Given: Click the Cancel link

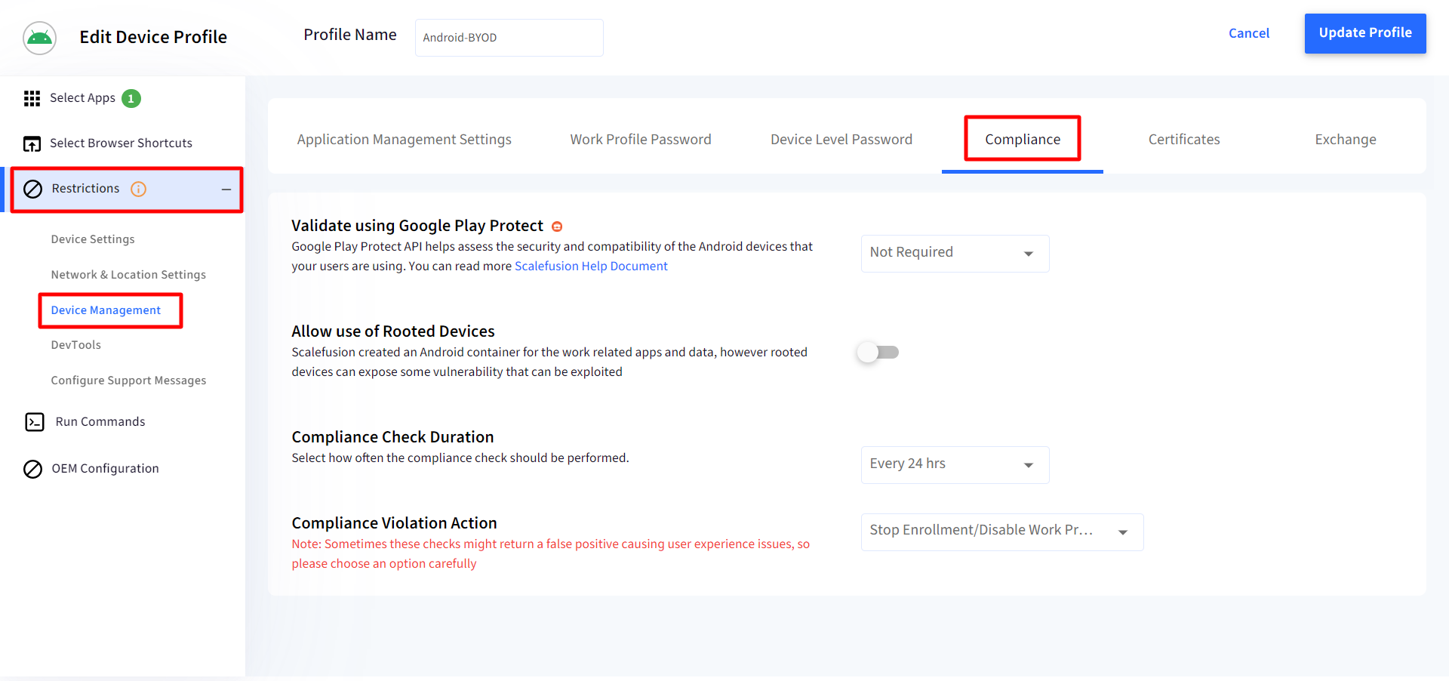Looking at the screenshot, I should click(x=1249, y=33).
